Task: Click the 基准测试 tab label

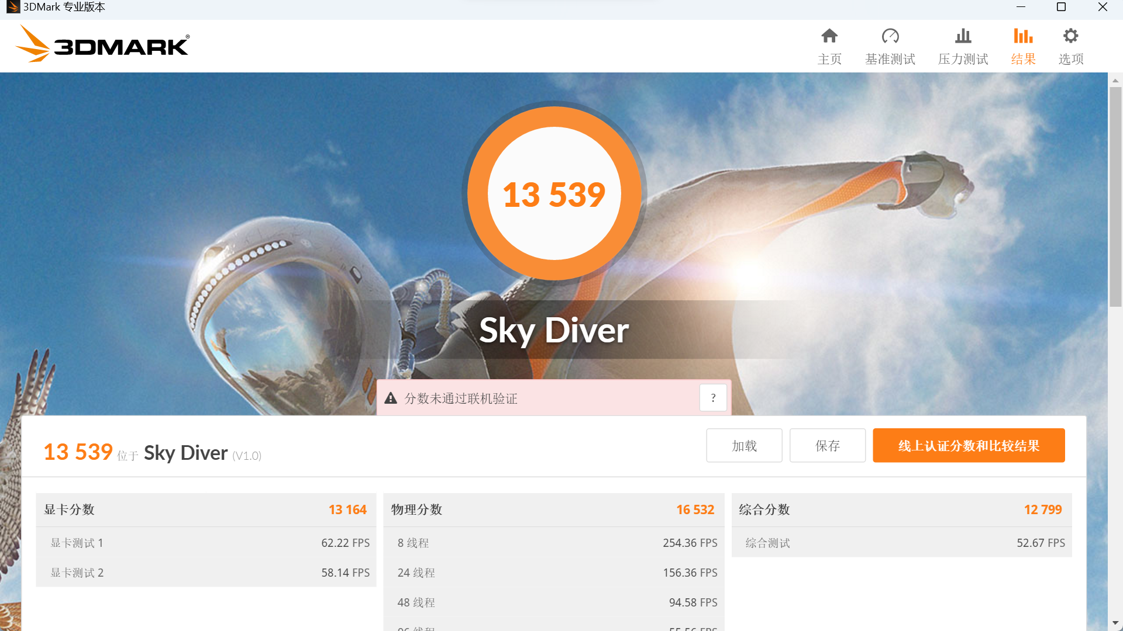Action: [890, 59]
